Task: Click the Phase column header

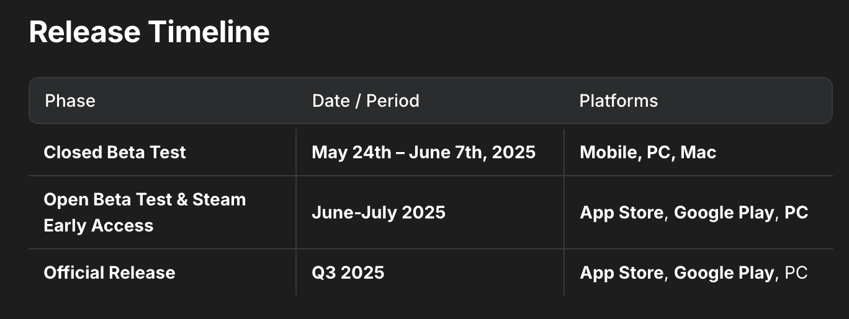Action: 70,101
